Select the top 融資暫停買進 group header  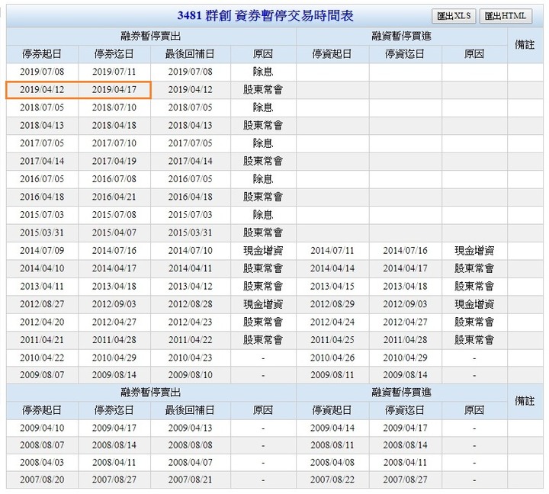[401, 36]
